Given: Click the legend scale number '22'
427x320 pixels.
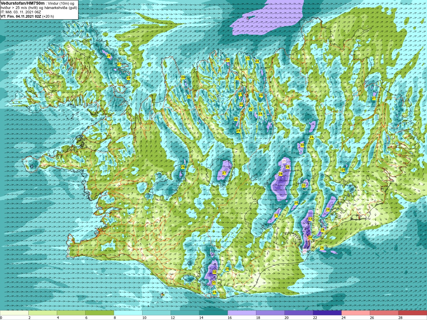Looking at the screenshot, I should pos(315,318).
